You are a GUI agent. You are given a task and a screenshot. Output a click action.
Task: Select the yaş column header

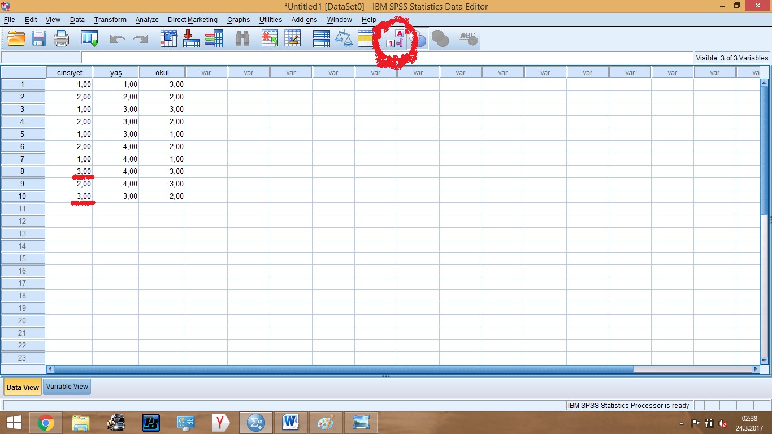pos(116,72)
